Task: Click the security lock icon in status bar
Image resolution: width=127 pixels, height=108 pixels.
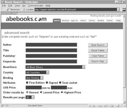Action: tap(2, 106)
